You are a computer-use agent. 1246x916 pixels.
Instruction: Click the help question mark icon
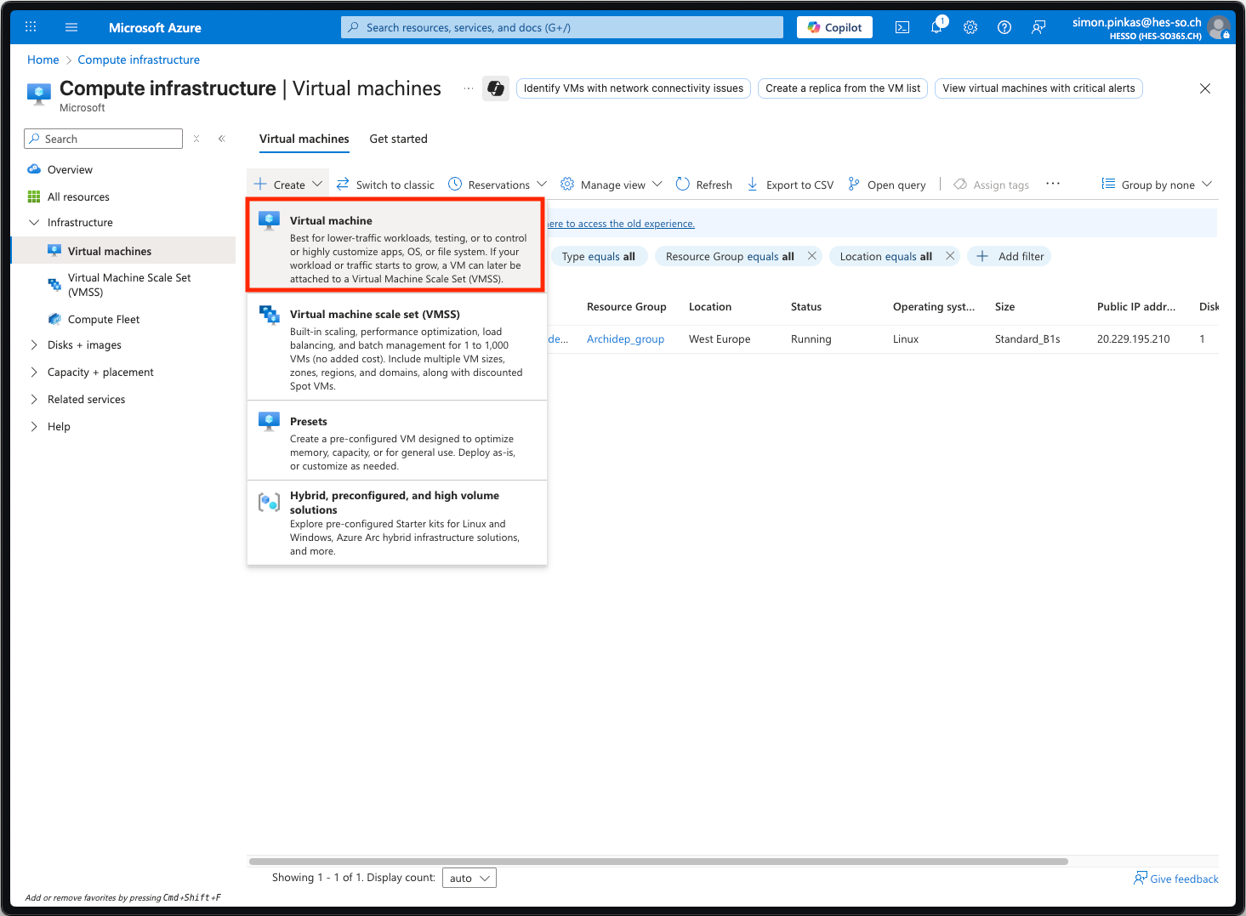(x=1004, y=27)
